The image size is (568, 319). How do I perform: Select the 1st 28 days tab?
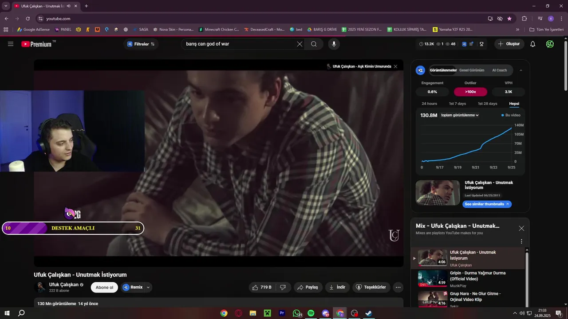(487, 104)
